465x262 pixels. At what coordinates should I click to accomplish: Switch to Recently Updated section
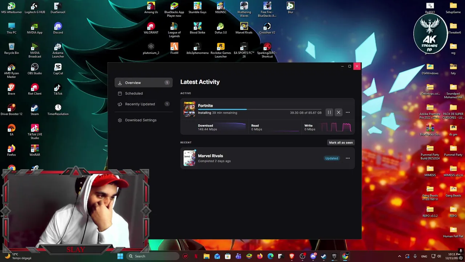[x=143, y=104]
